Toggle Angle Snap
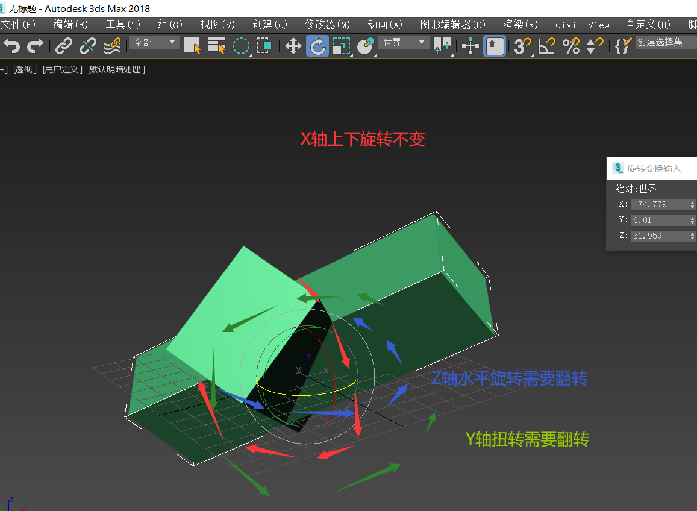Image resolution: width=697 pixels, height=511 pixels. pos(547,46)
